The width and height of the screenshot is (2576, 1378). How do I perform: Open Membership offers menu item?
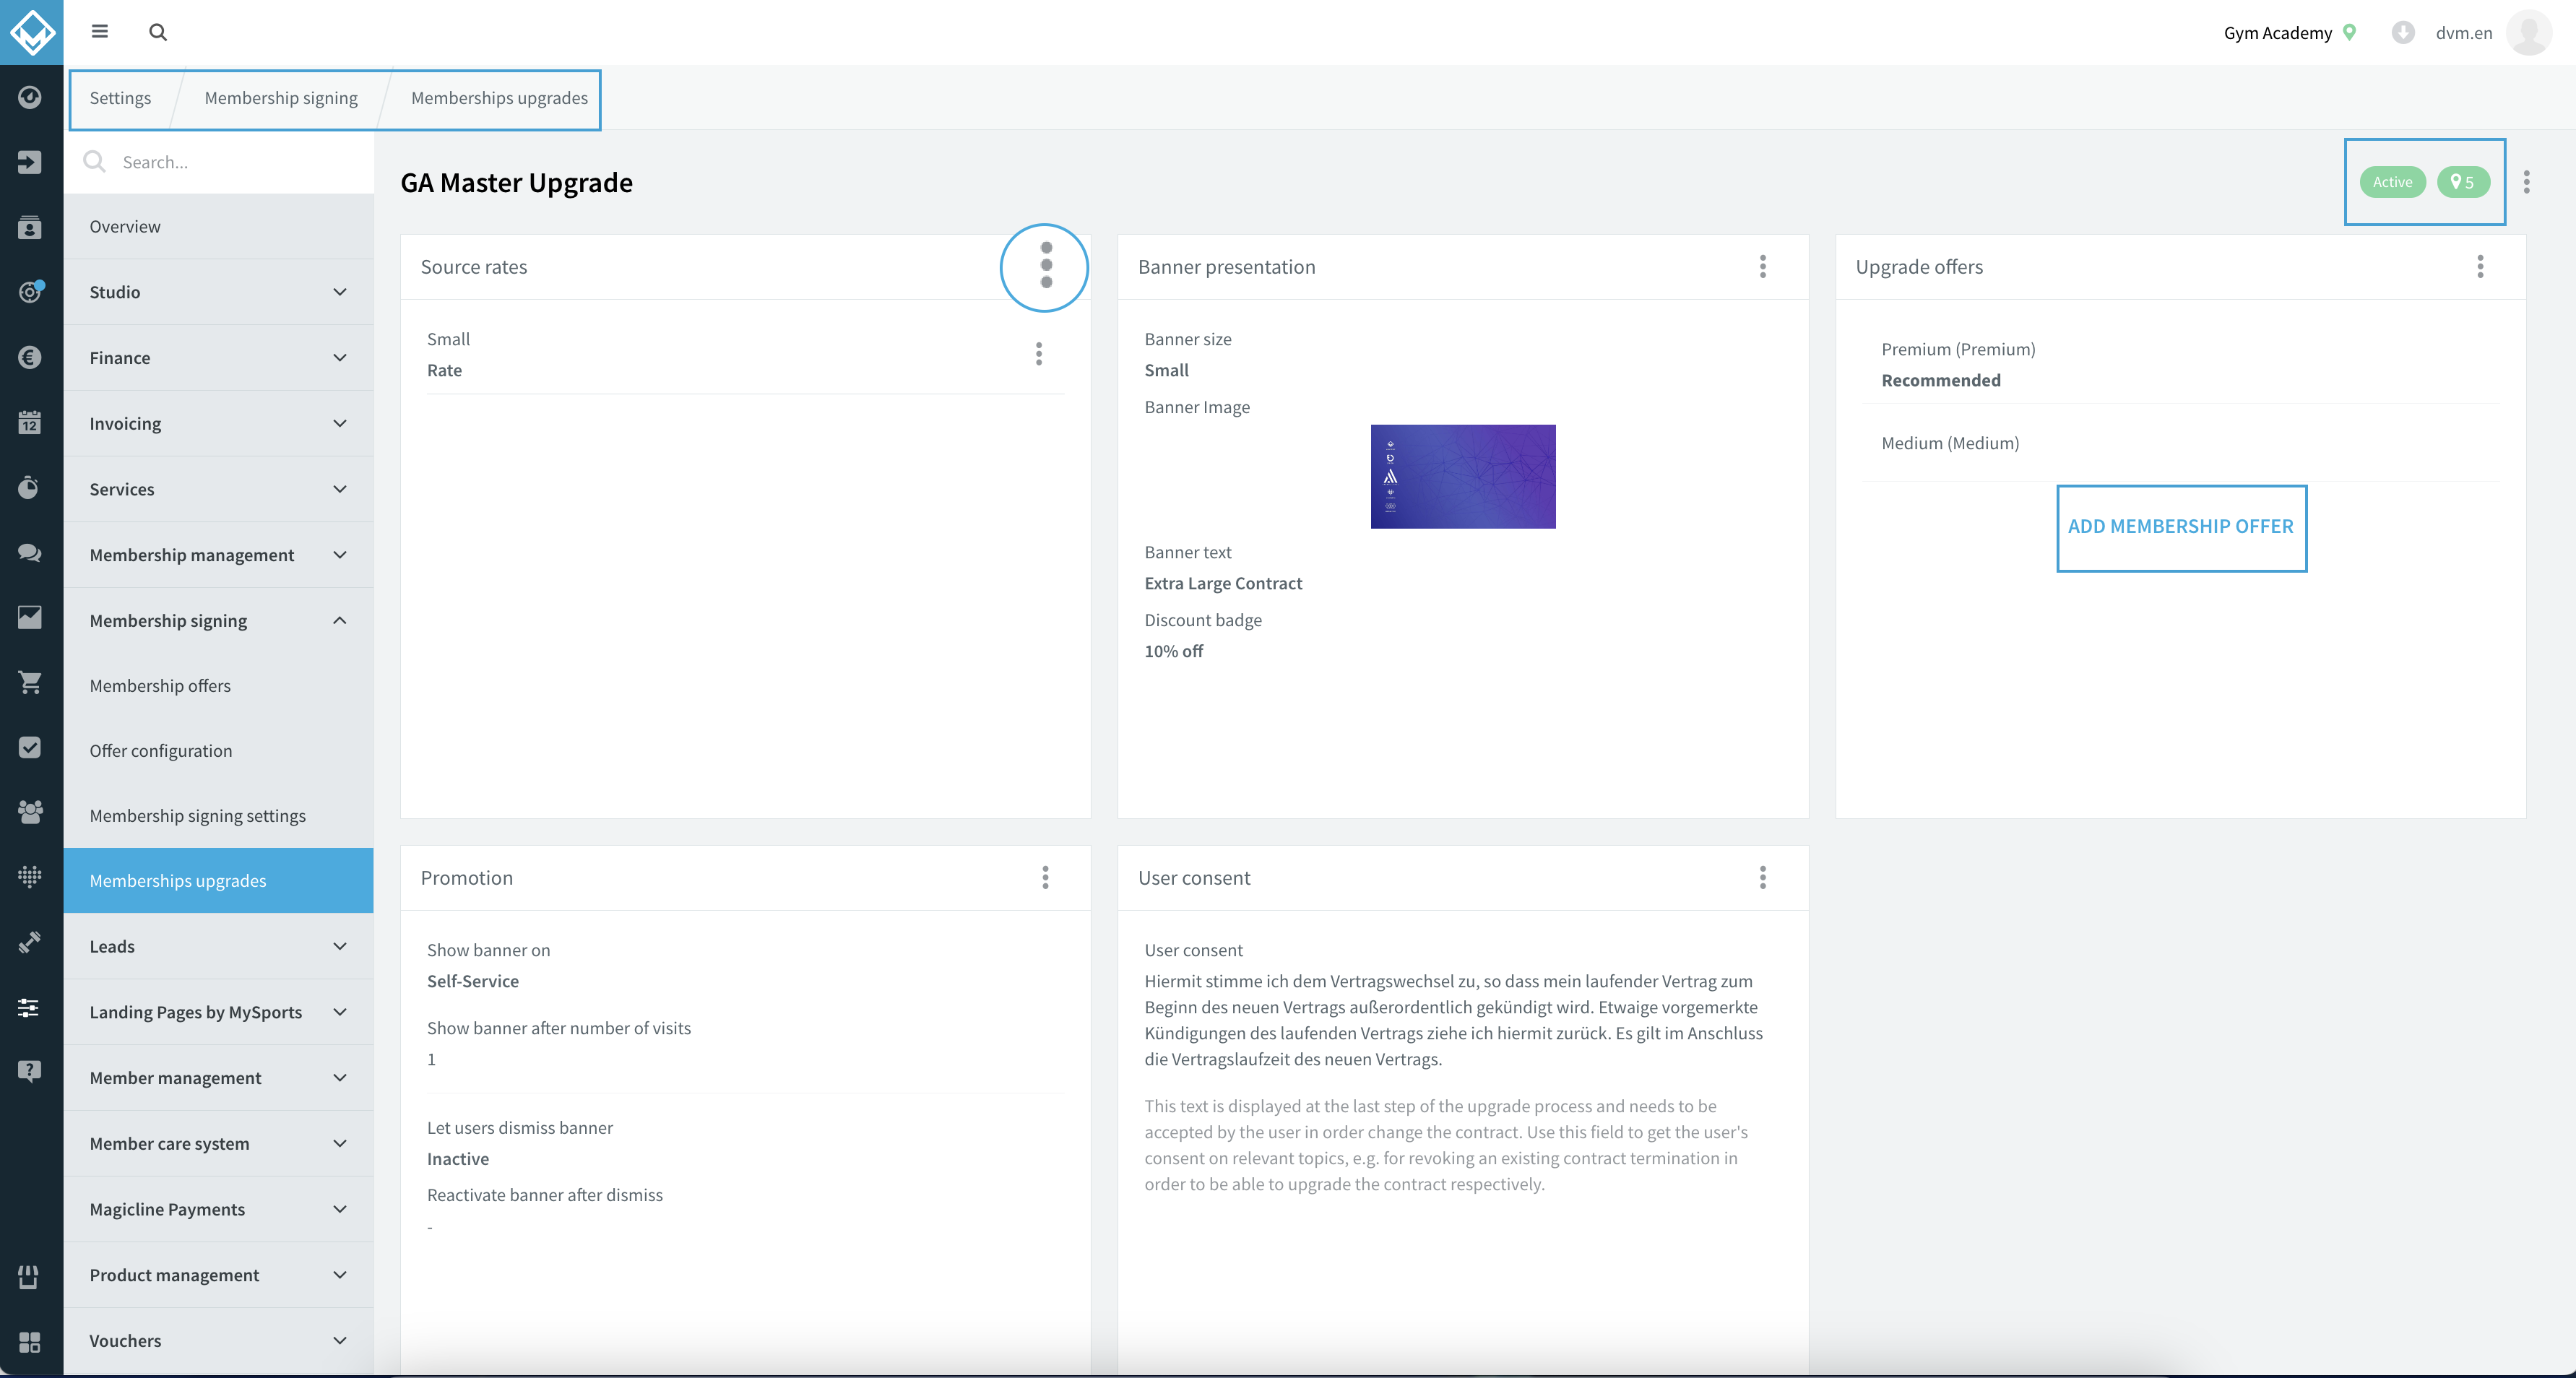pyautogui.click(x=218, y=685)
